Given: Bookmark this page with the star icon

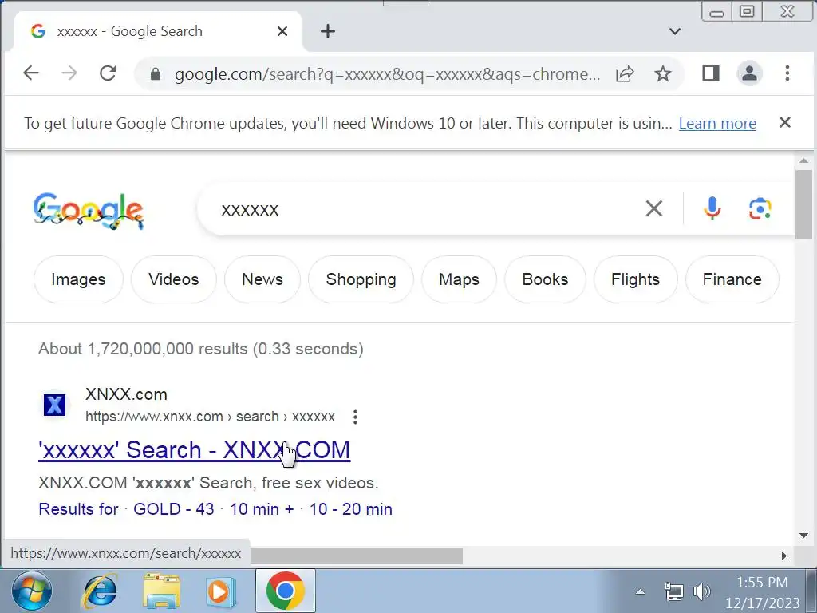Looking at the screenshot, I should (x=663, y=73).
